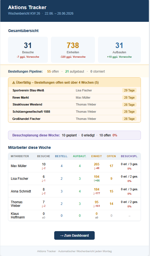
Task: Select the warning icon in Überfällig header
Action: click(x=14, y=83)
